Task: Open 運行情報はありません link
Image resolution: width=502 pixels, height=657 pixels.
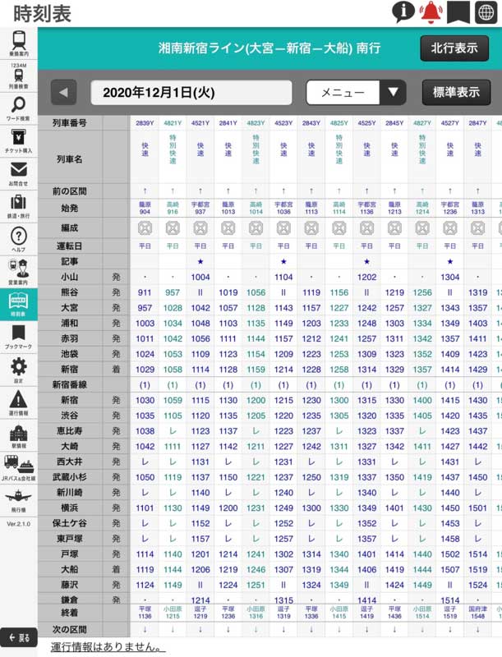Action: 108,647
